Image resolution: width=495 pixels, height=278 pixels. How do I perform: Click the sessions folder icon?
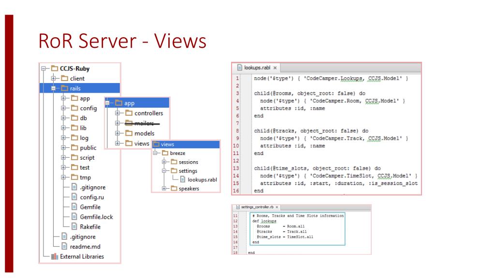(x=174, y=162)
